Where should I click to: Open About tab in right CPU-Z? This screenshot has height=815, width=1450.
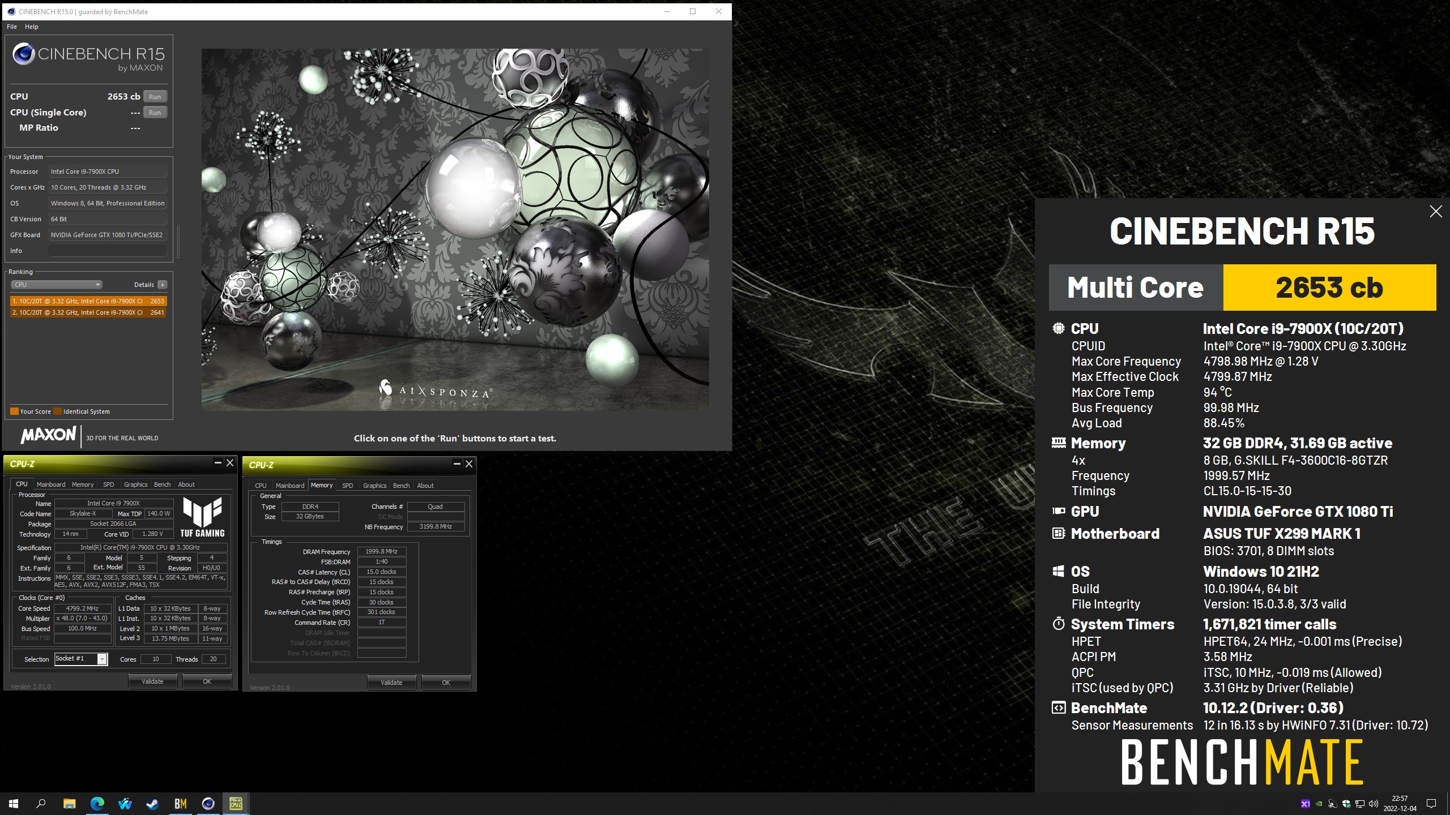[425, 486]
